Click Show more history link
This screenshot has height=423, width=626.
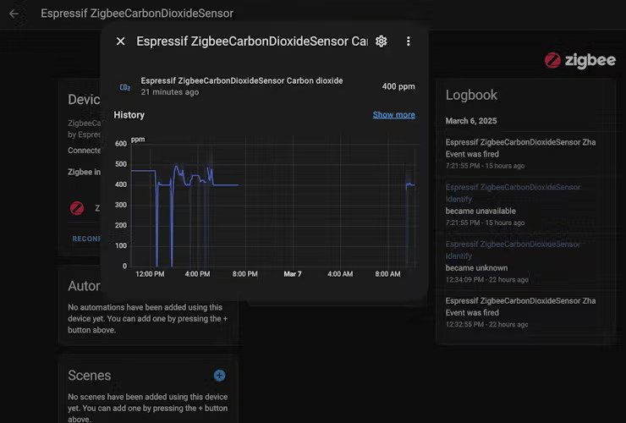[393, 115]
